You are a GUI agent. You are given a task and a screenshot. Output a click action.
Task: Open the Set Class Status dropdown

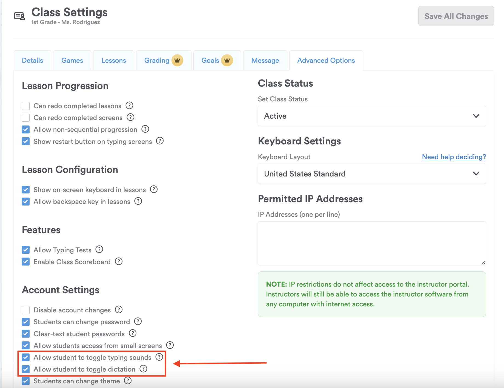(x=372, y=116)
